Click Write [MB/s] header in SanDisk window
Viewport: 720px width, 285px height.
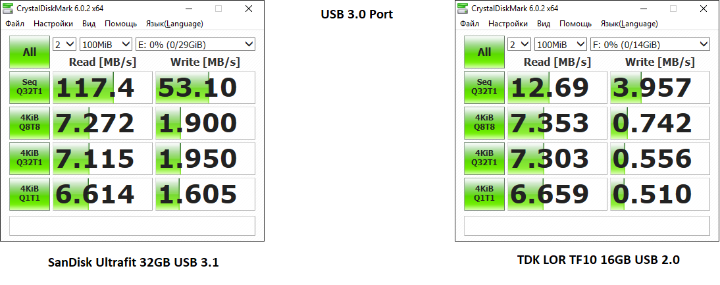tap(205, 61)
